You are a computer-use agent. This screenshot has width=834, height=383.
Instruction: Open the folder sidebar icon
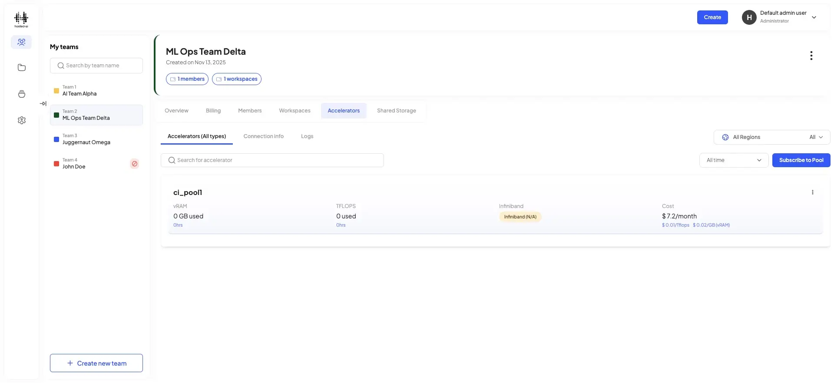[x=22, y=67]
